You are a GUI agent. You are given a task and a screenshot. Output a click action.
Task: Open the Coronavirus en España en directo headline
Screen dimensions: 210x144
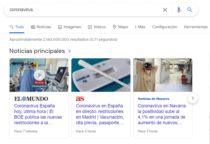coord(100,114)
